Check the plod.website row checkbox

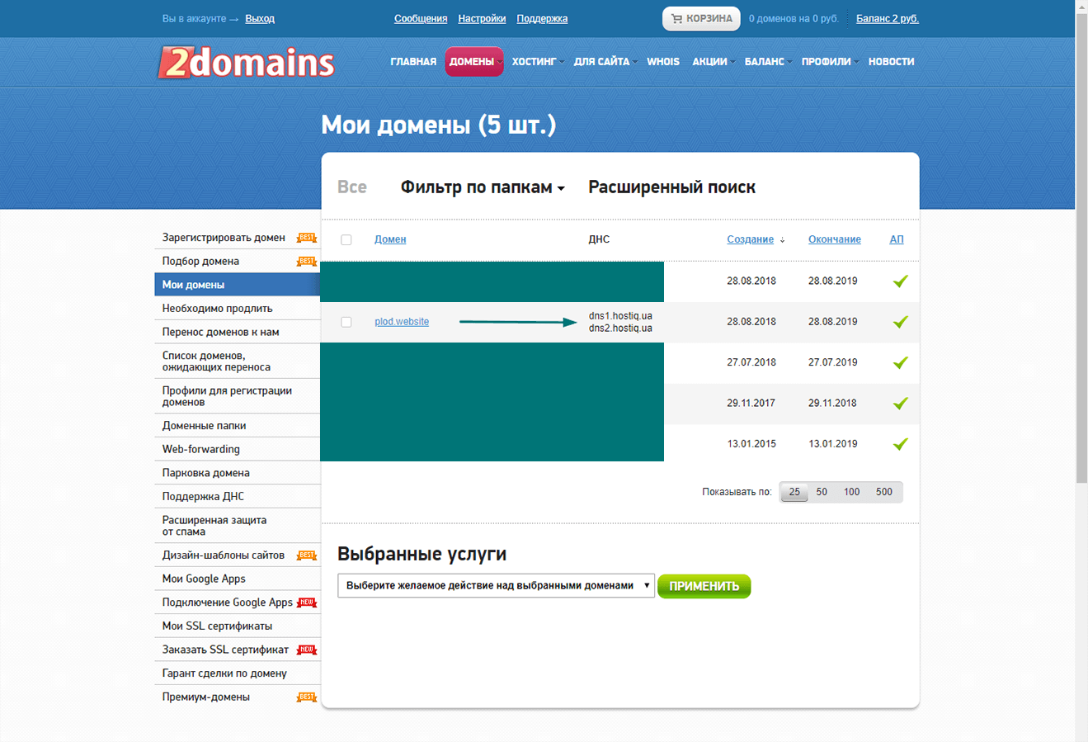click(x=346, y=322)
